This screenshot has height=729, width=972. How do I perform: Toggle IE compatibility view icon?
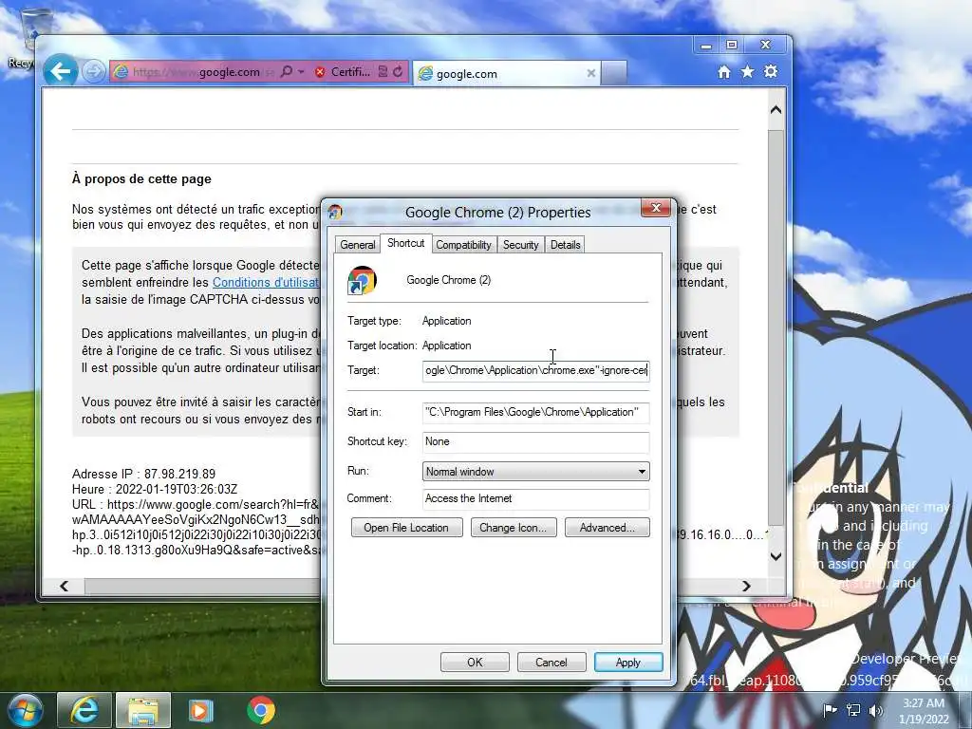383,72
